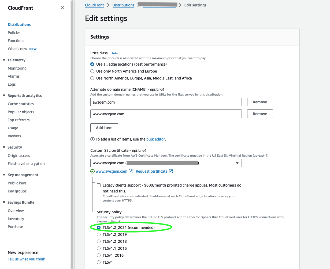
Task: Select TLSv1 security policy
Action: pos(99,262)
